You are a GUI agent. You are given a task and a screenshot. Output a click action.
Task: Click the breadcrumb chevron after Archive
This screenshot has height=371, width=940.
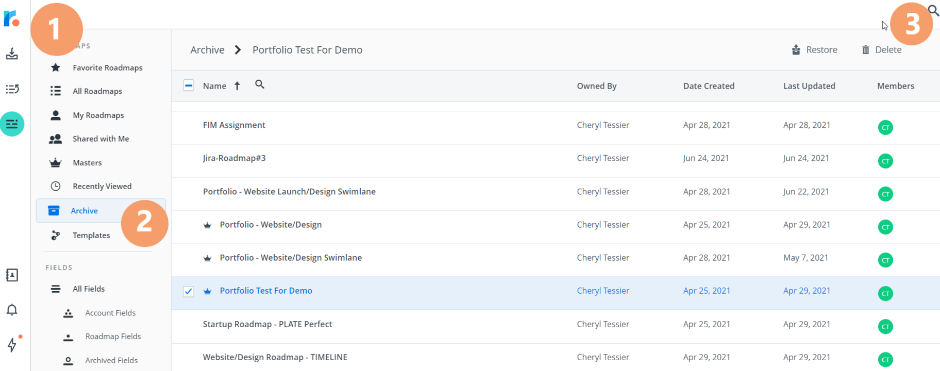coord(238,50)
